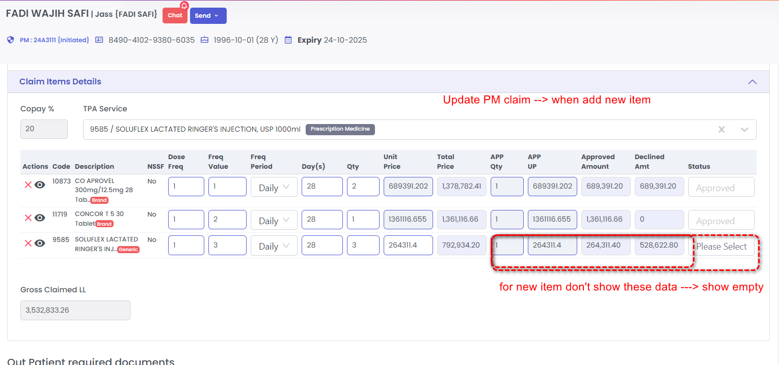Remove the CONCOR T 5 item
The width and height of the screenshot is (779, 365).
pyautogui.click(x=28, y=218)
